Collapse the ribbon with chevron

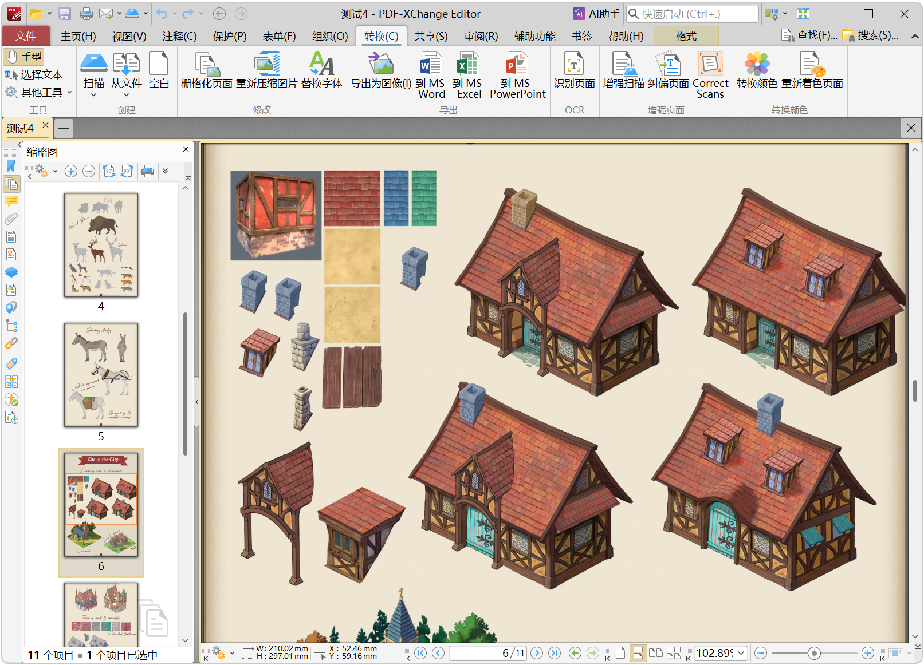915,36
